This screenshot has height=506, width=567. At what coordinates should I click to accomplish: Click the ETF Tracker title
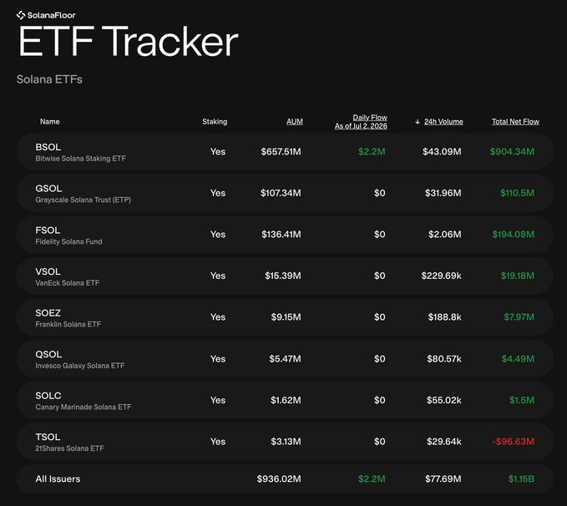(129, 41)
